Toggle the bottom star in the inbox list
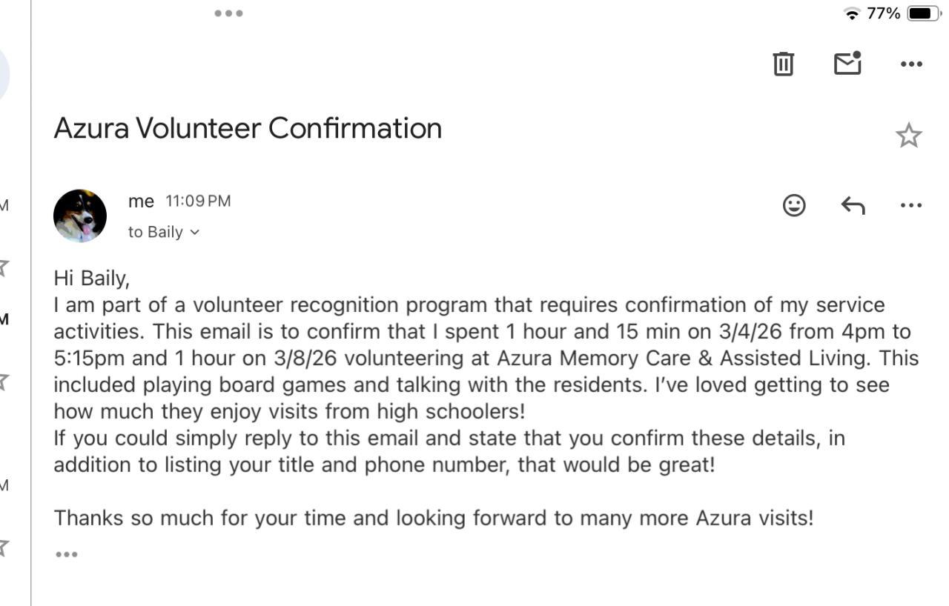Screen dimensions: 949x606 click(4, 547)
